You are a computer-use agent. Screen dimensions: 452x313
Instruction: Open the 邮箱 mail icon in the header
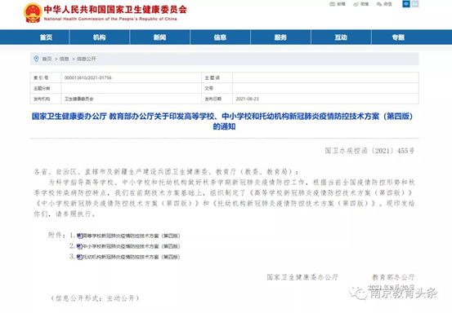coord(332,4)
